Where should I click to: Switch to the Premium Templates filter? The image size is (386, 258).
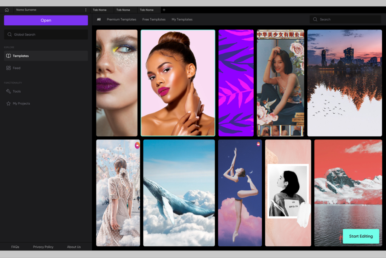point(121,19)
